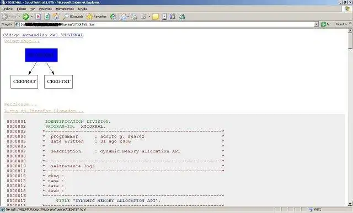The width and height of the screenshot is (353, 213).
Task: Click the handheld device icon in the toolbar
Action: [164, 17]
